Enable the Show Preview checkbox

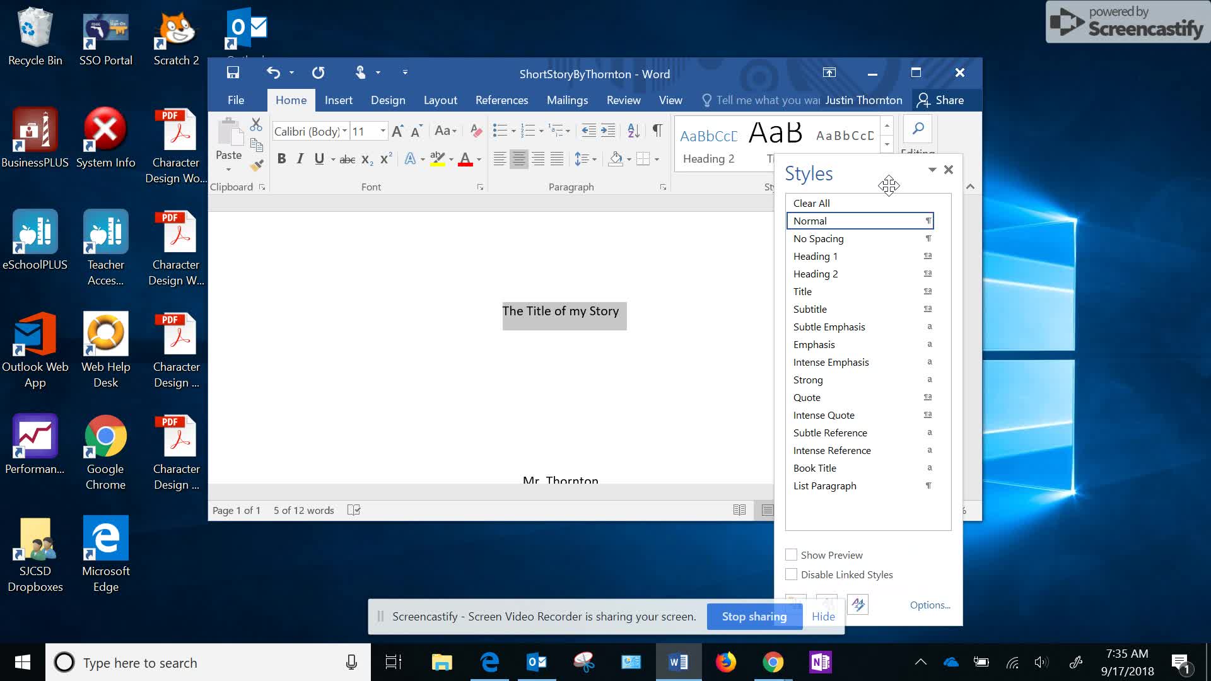click(791, 555)
